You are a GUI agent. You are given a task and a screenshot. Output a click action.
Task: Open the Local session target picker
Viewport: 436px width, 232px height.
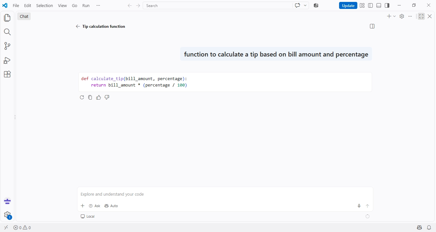click(x=88, y=216)
